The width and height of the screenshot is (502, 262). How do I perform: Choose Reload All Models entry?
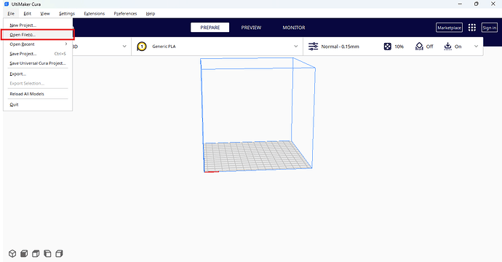click(x=38, y=94)
